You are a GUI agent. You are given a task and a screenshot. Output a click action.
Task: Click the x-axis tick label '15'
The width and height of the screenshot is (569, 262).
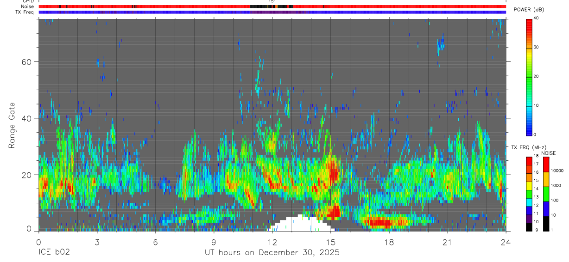pyautogui.click(x=330, y=242)
